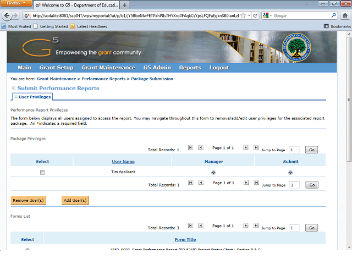The width and height of the screenshot is (352, 264).
Task: Select Submit radio for Tim Applicant
Action: 290,172
